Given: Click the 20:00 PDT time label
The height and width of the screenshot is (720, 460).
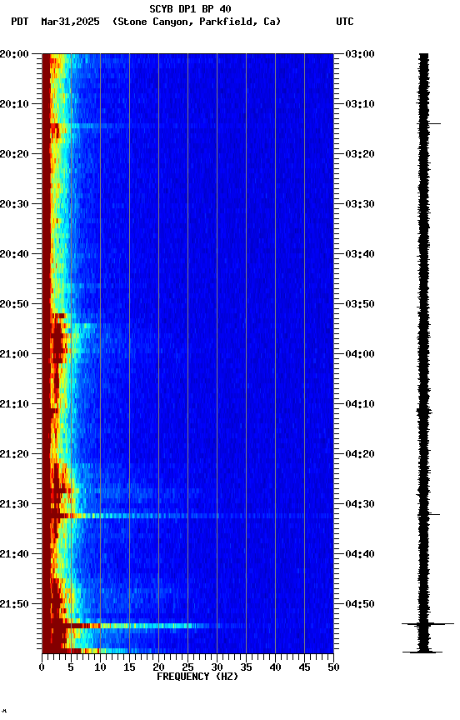Looking at the screenshot, I should 14,54.
